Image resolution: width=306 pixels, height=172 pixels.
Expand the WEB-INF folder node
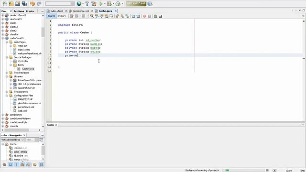11,46
